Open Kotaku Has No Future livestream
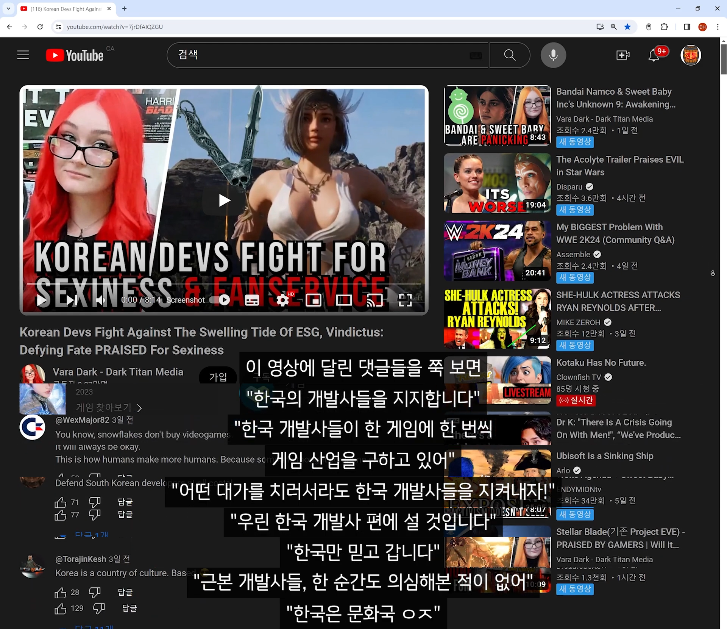 pos(601,363)
